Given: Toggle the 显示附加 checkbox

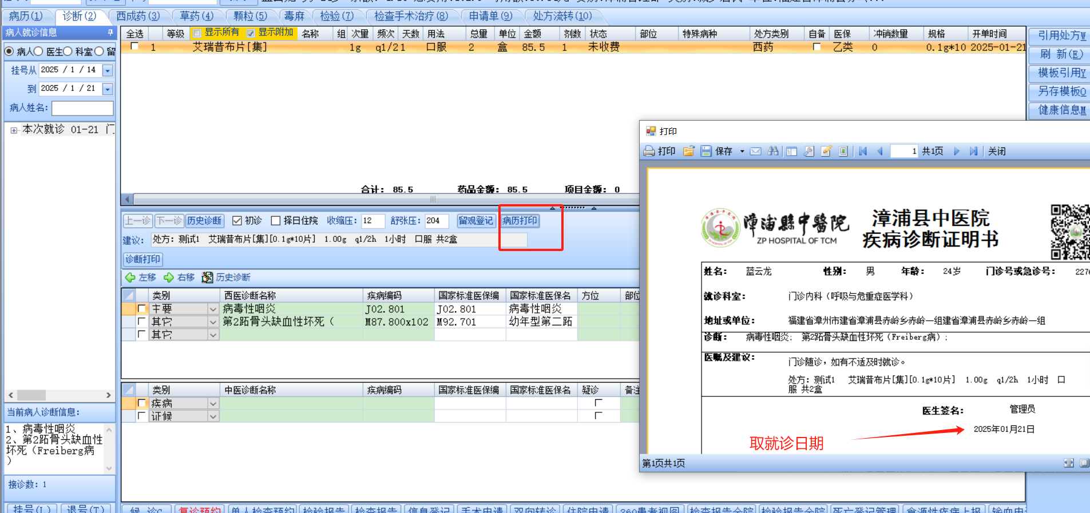Looking at the screenshot, I should tap(251, 33).
